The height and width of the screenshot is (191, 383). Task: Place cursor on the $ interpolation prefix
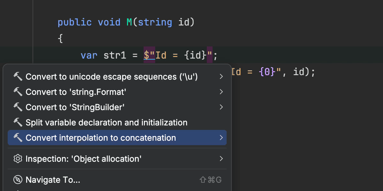[146, 56]
